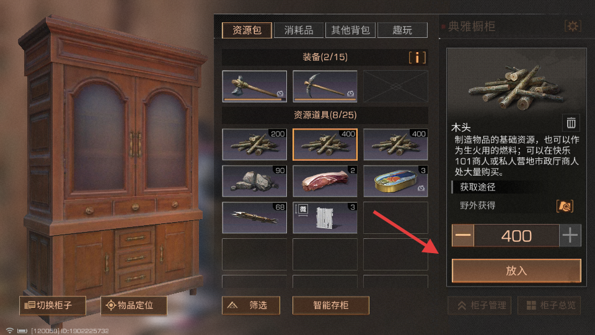
Task: Select the raw meat item slot
Action: pyautogui.click(x=325, y=181)
